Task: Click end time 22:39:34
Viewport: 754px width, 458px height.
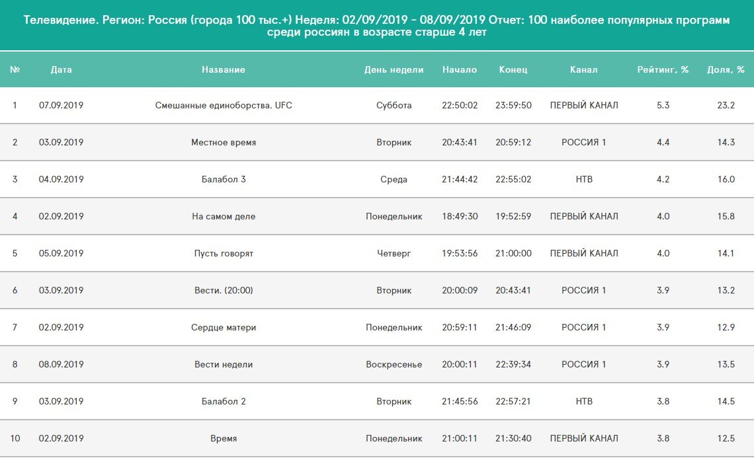Action: pyautogui.click(x=513, y=364)
